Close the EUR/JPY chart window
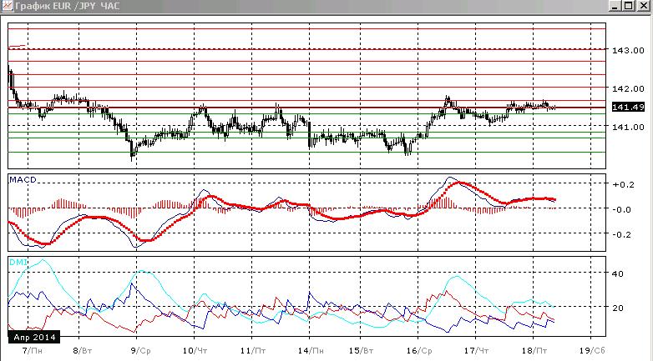Screen dimensions: 653x361 [642, 5]
